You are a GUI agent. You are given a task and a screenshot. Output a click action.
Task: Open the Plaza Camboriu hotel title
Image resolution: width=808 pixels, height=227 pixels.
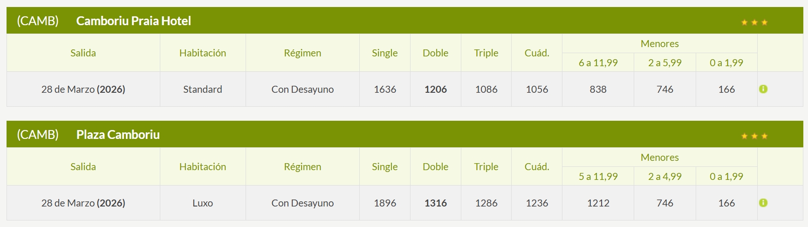coord(118,135)
